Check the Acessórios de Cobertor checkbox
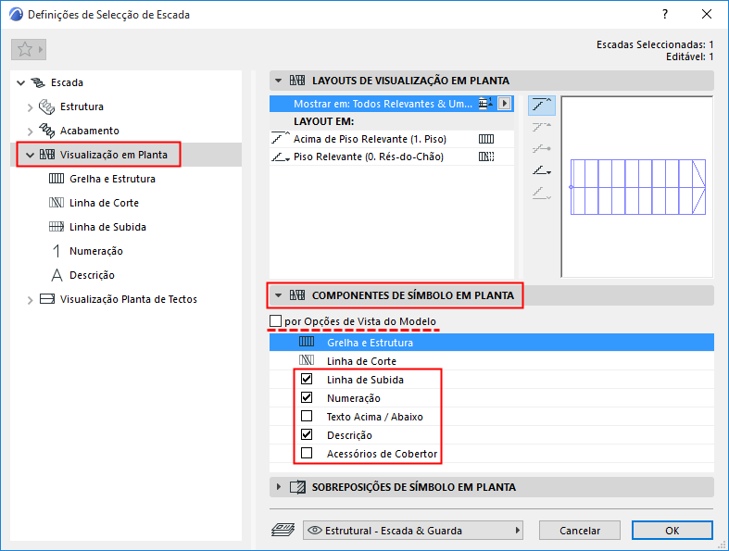This screenshot has height=551, width=729. [x=307, y=453]
